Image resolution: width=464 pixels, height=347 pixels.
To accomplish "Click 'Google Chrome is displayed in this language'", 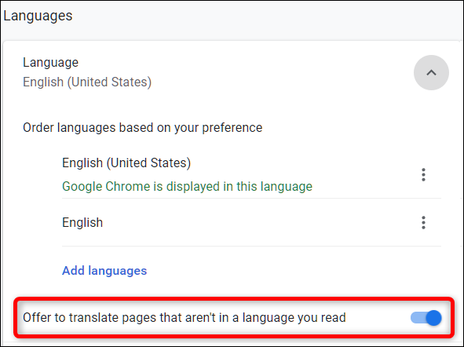I will tap(187, 186).
